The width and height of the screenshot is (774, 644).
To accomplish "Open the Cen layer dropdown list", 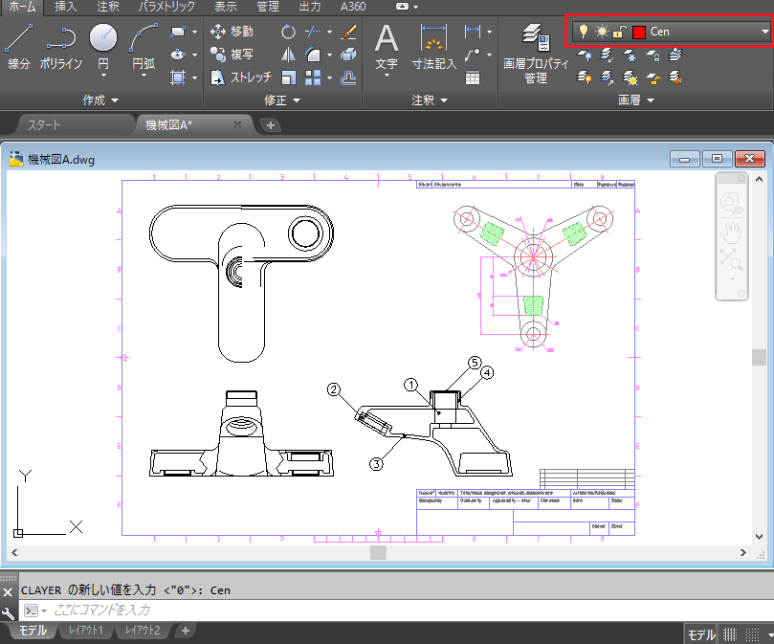I will tap(764, 32).
